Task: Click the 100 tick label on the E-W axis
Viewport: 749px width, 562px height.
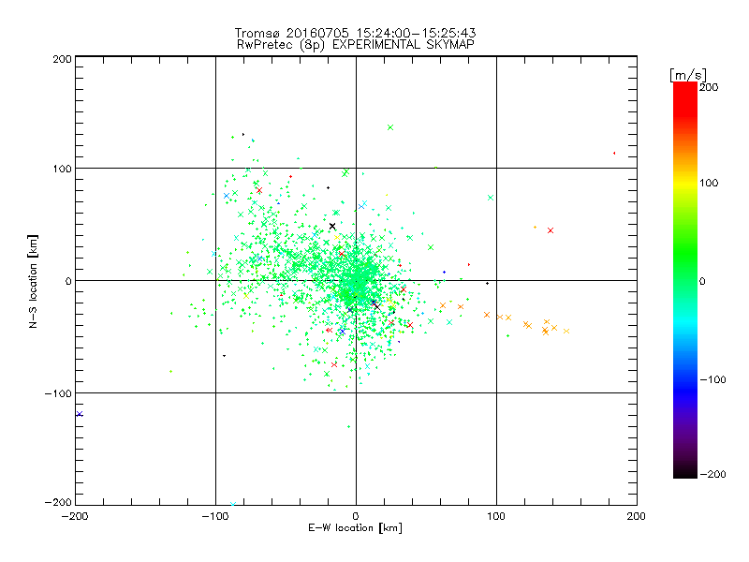Action: coord(496,516)
